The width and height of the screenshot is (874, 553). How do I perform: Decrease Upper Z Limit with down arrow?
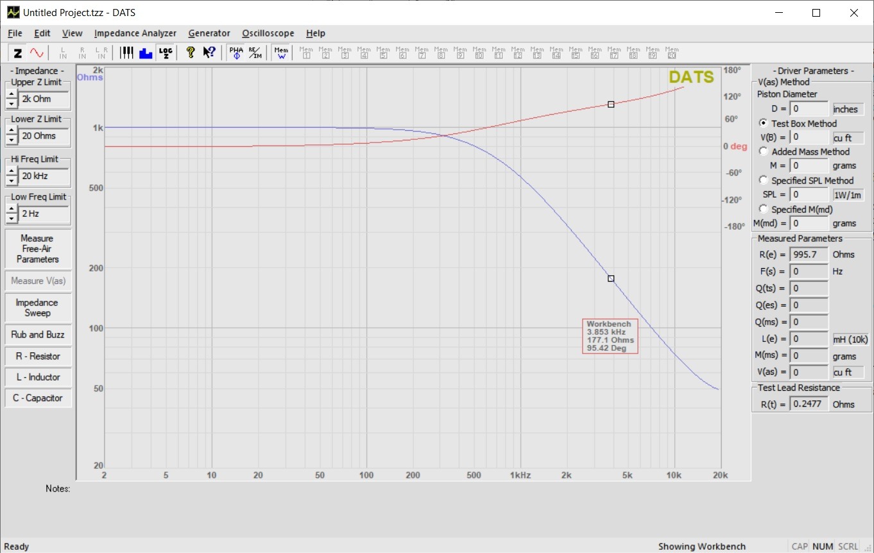(12, 104)
